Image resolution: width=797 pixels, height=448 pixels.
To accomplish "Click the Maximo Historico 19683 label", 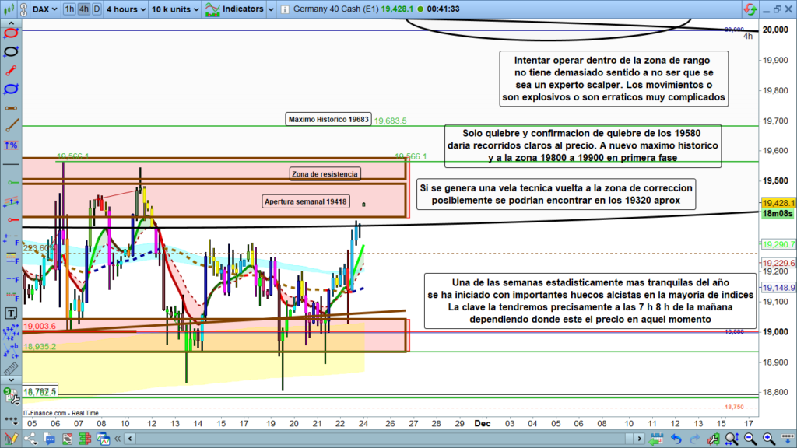I will pyautogui.click(x=329, y=120).
